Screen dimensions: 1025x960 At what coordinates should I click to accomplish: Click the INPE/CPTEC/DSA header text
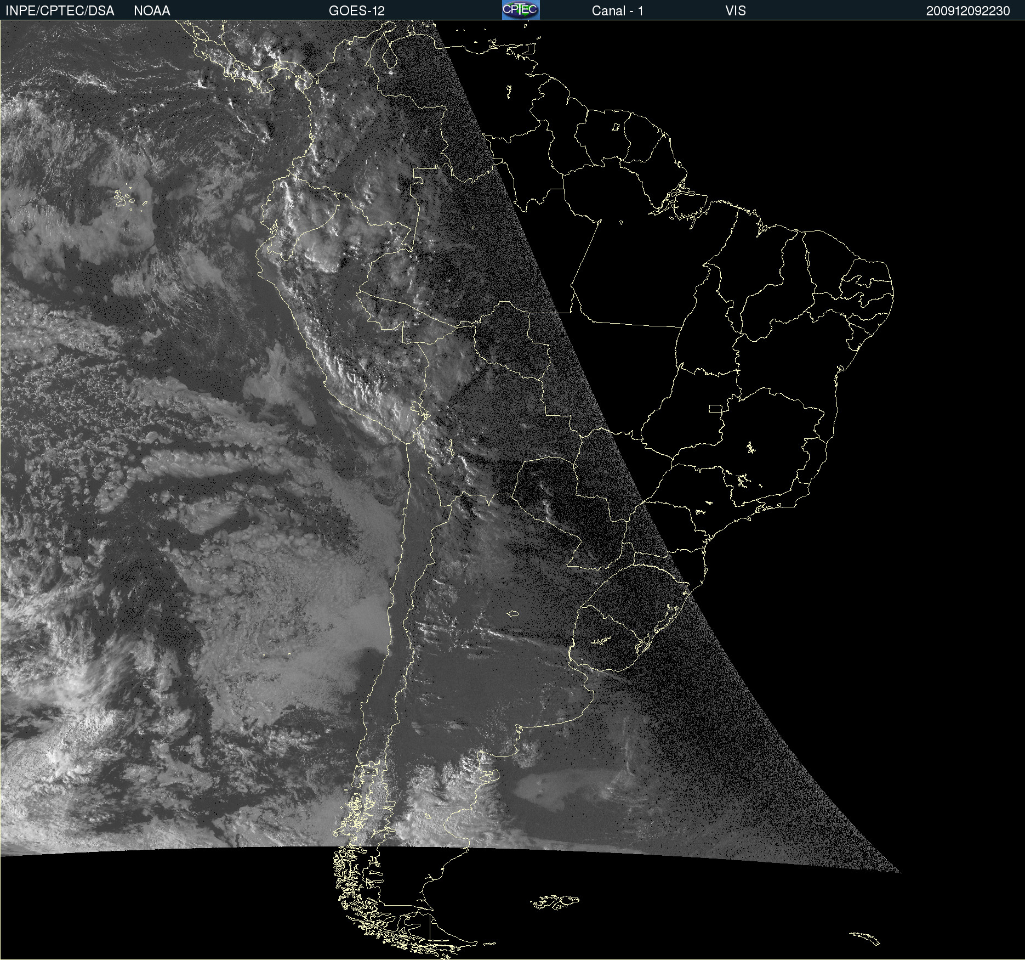coord(60,11)
